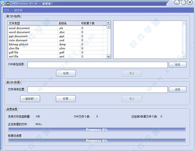Viewport: 195px width, 151px height.
Task: Minimize the CHKRecovery window
Action: point(177,2)
